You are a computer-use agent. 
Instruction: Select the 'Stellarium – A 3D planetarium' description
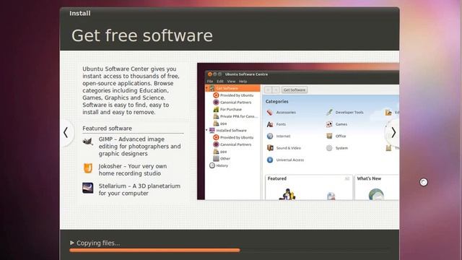click(139, 189)
